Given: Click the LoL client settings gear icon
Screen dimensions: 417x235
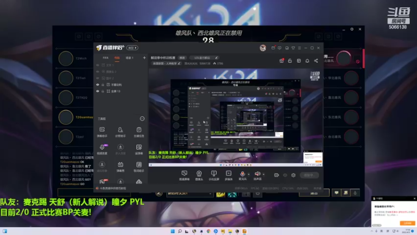Looking at the screenshot, I should 352,29.
